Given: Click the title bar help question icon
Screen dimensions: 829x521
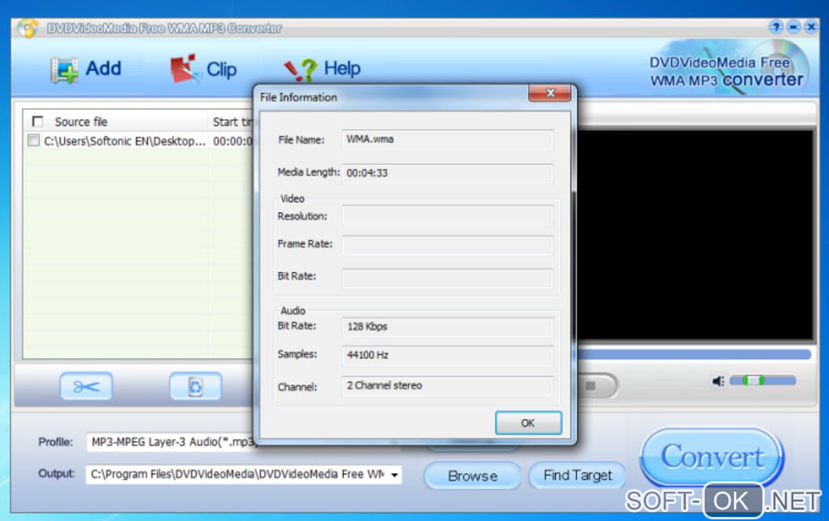Looking at the screenshot, I should tap(775, 27).
